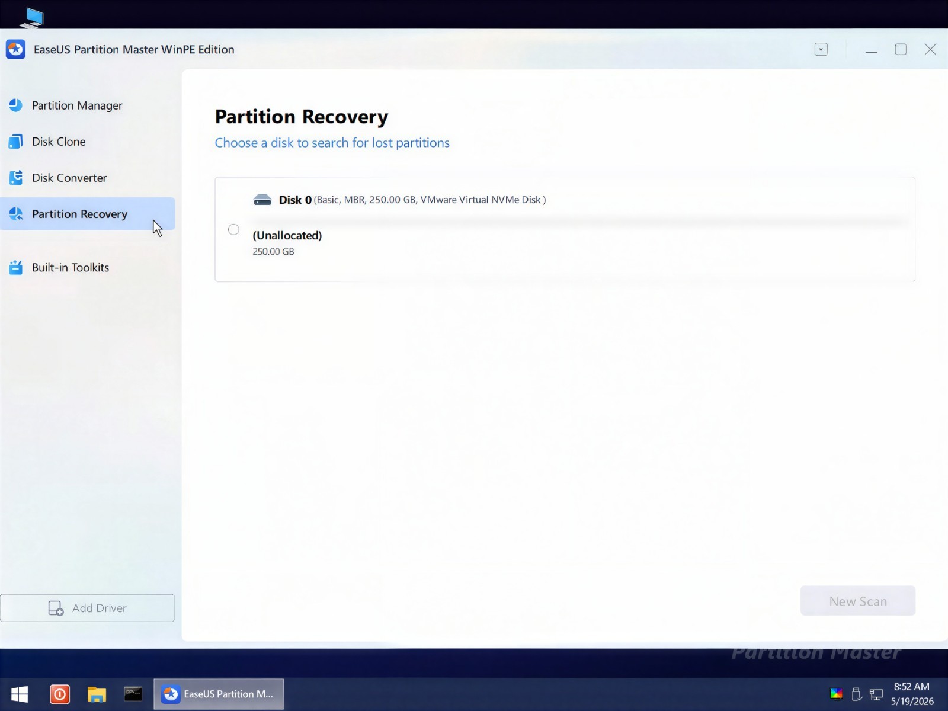The width and height of the screenshot is (948, 711).
Task: Click the Partition Manager pie icon
Action: pos(15,105)
